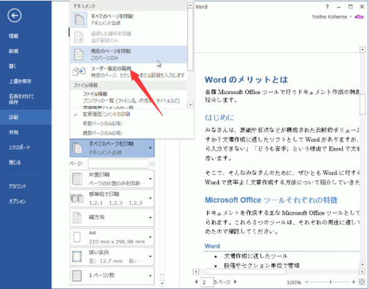Open the 縦方向 orientation dropdown

pyautogui.click(x=112, y=218)
